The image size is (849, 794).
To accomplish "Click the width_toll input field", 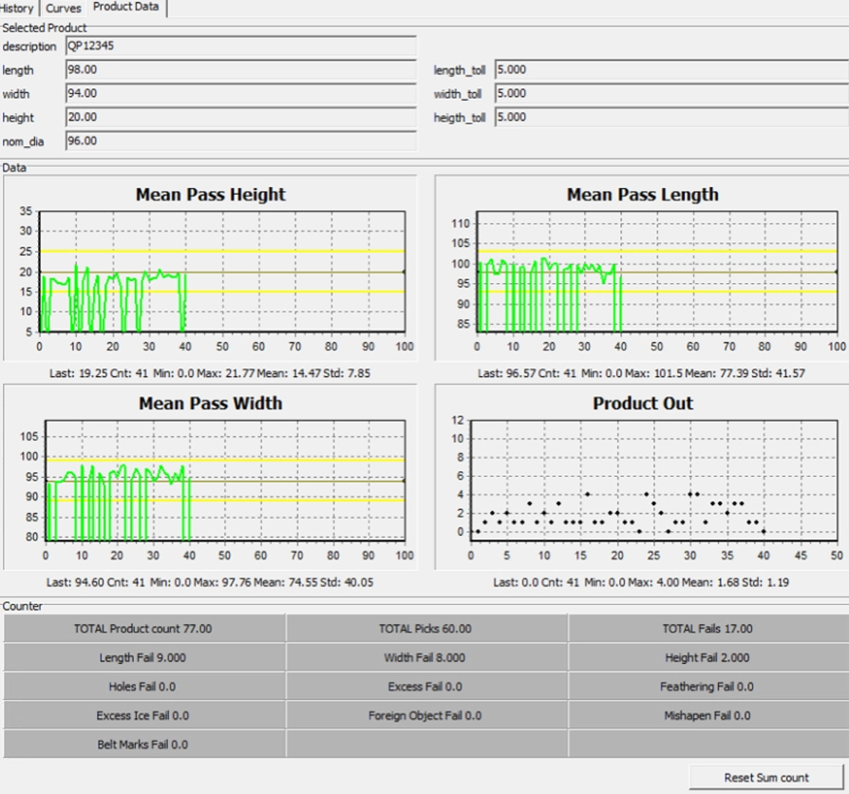I will pos(670,94).
